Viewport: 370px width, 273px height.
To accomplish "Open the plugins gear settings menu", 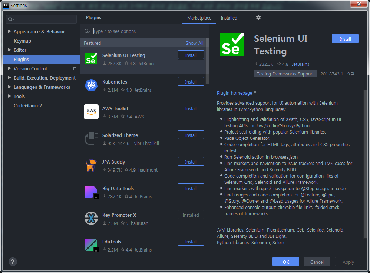I will pos(258,17).
